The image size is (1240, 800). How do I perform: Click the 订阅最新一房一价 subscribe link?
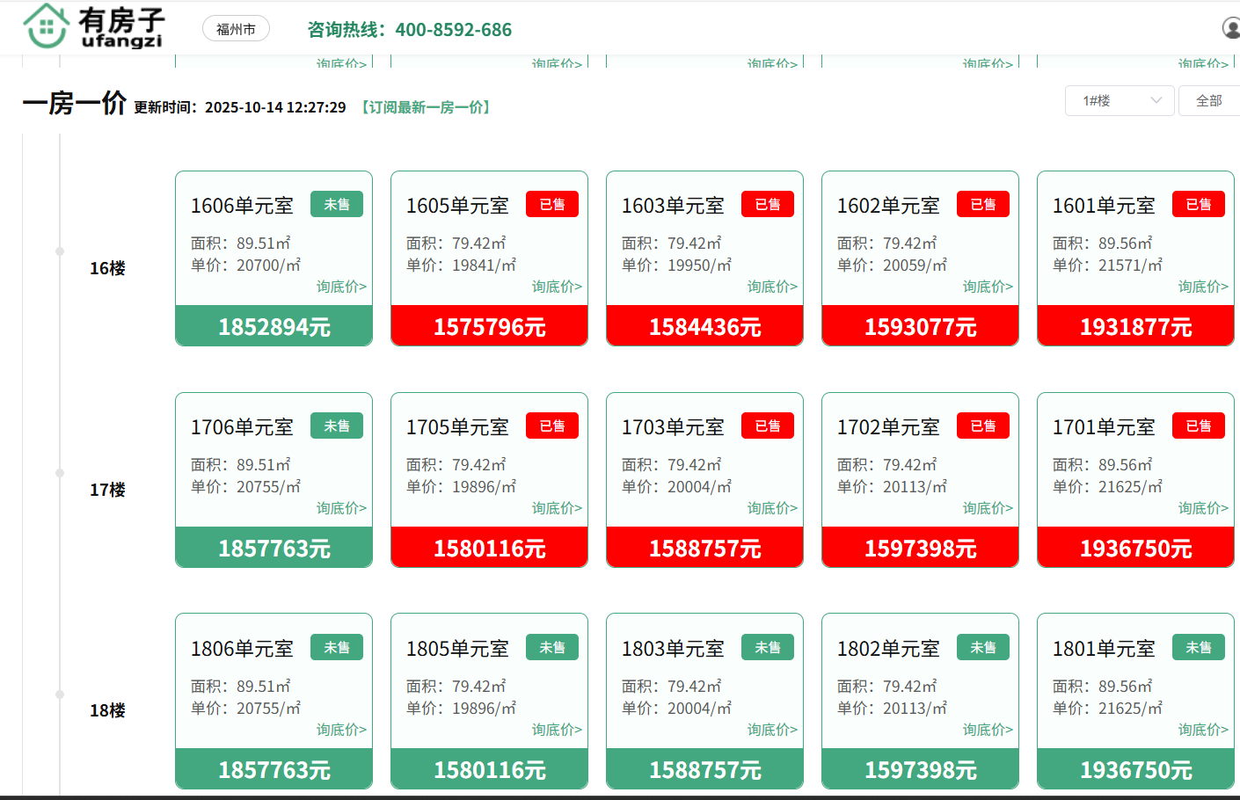coord(427,107)
